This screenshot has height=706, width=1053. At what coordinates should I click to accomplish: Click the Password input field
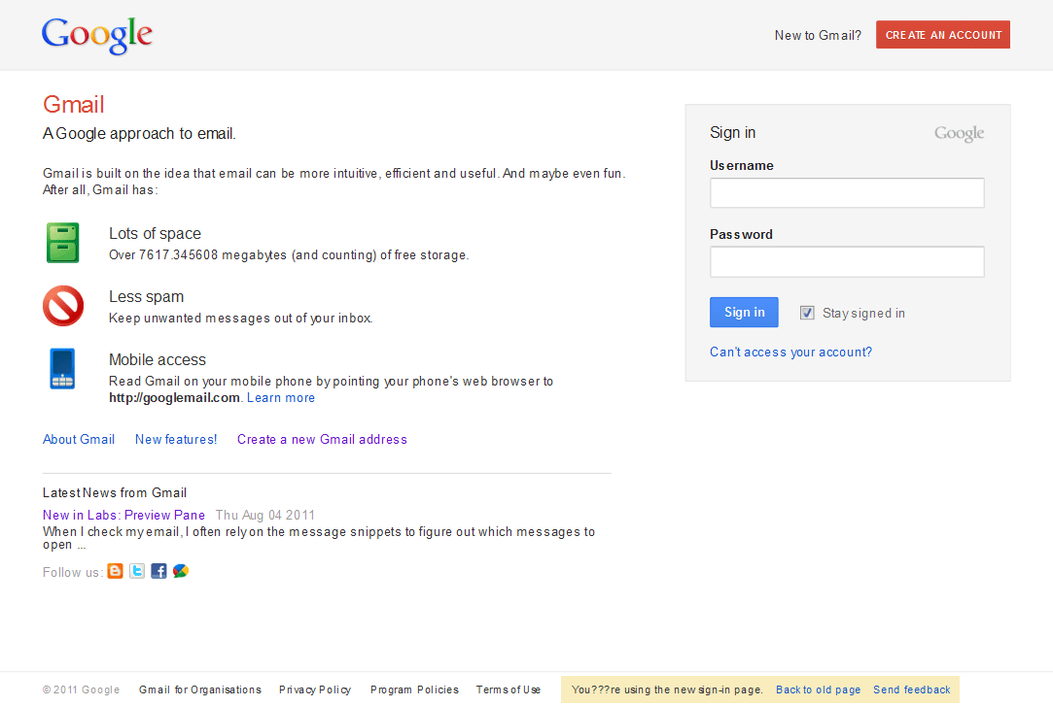click(x=847, y=262)
